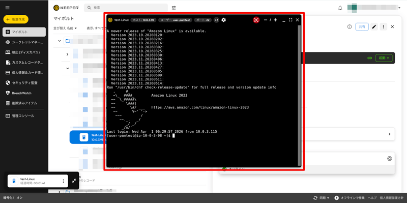Click the 新規作成 create-new button
407x203 pixels.
(x=16, y=19)
